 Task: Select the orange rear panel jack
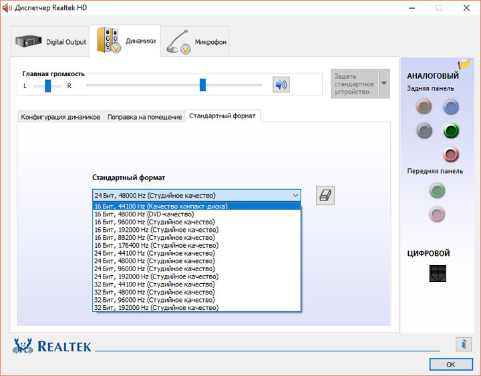point(424,107)
